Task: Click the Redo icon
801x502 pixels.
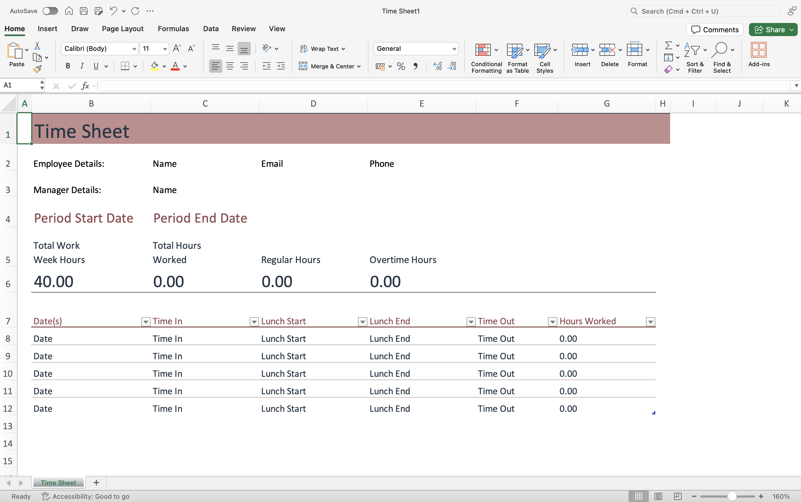Action: coord(135,11)
